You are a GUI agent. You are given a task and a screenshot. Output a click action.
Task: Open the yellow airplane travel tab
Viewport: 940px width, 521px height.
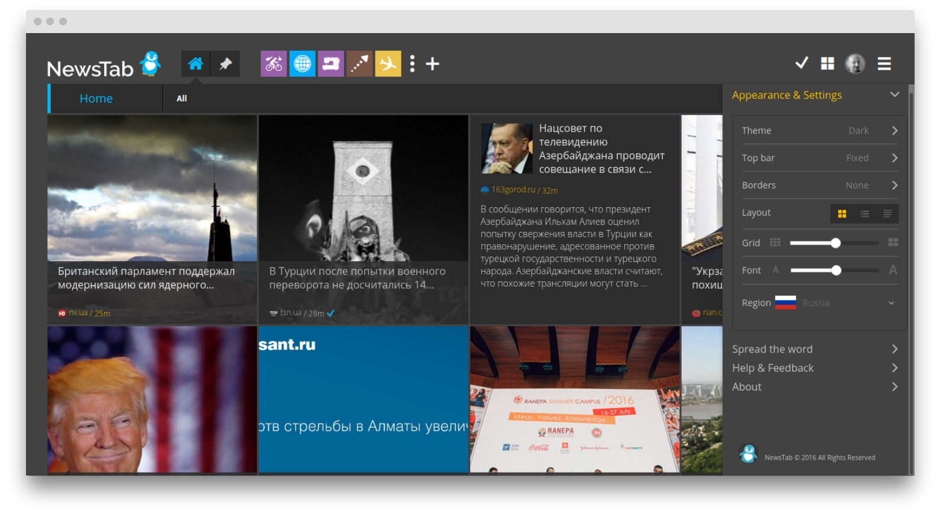tap(388, 64)
